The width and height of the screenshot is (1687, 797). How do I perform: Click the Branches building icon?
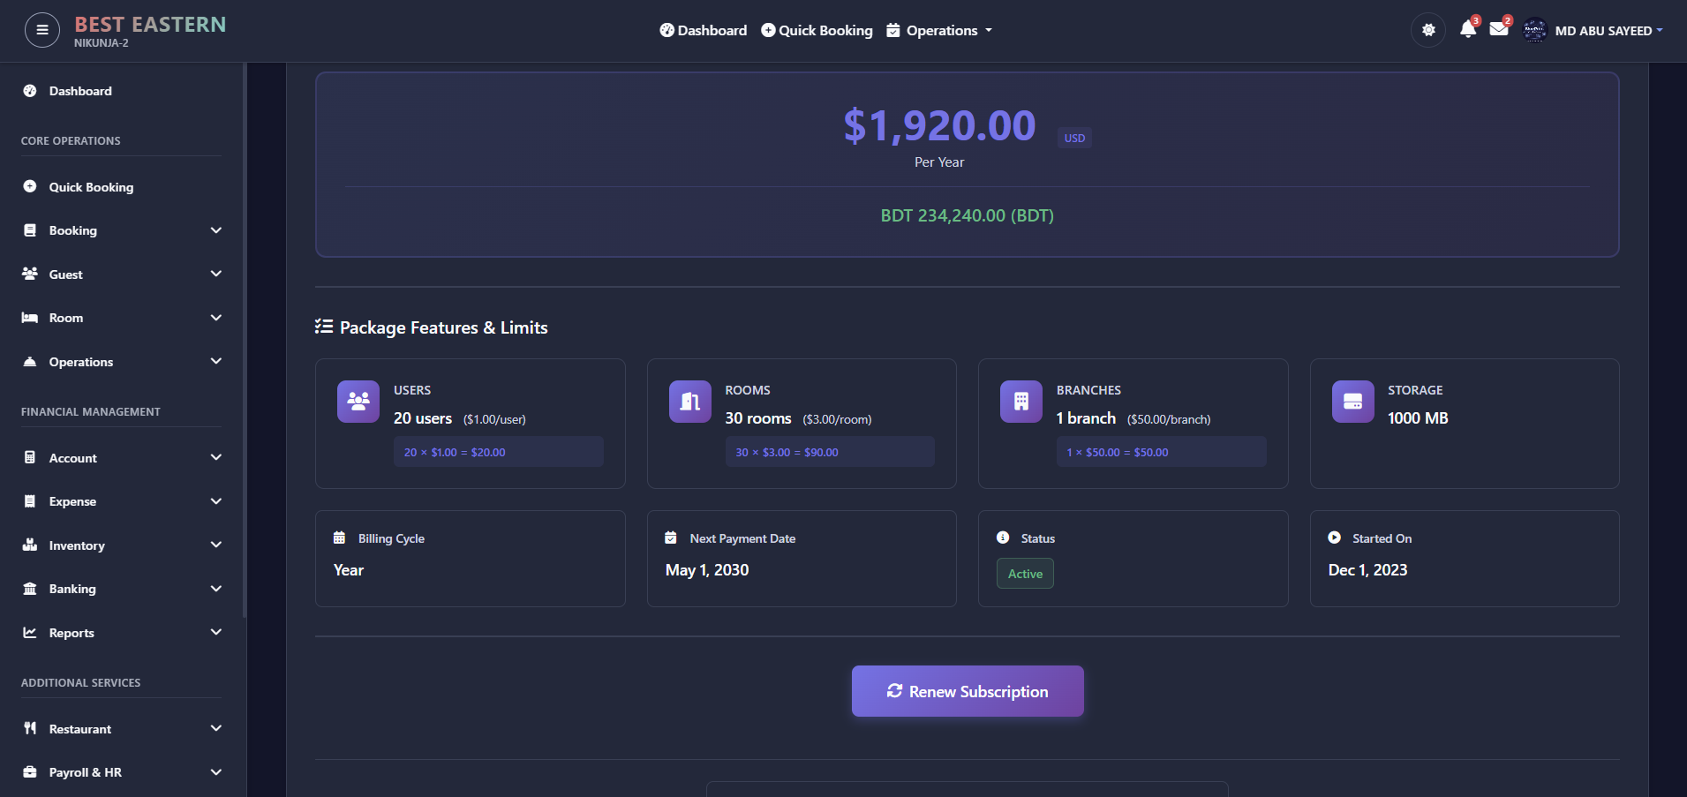(1020, 402)
